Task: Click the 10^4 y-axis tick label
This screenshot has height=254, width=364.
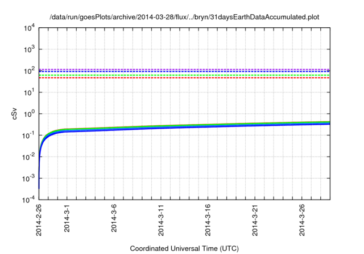Action: coord(29,28)
